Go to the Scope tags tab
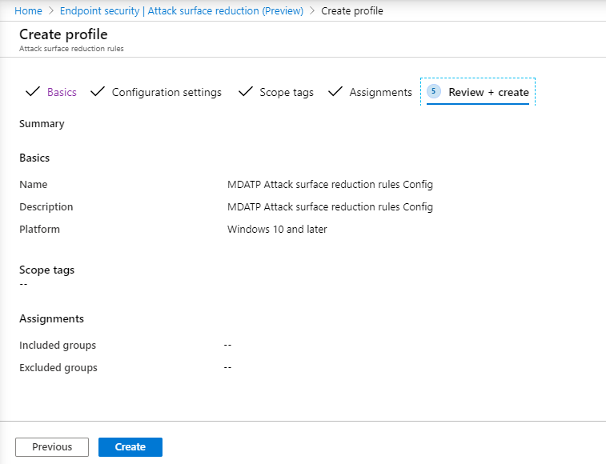 pos(287,92)
